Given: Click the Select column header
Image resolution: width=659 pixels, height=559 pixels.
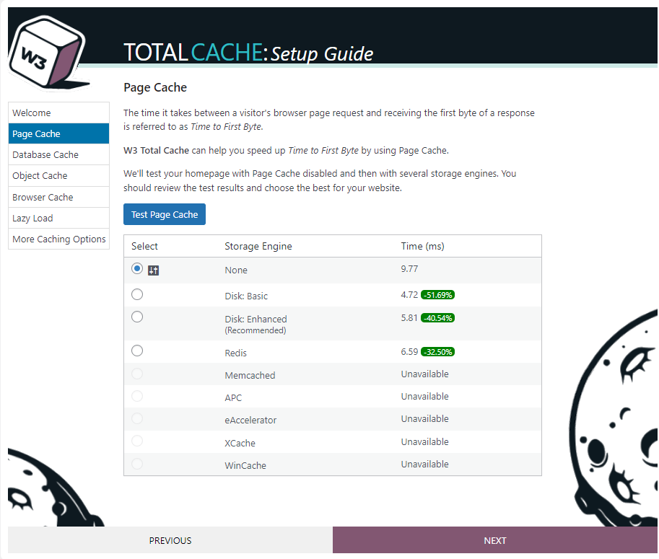Looking at the screenshot, I should point(144,246).
